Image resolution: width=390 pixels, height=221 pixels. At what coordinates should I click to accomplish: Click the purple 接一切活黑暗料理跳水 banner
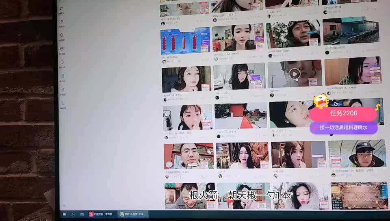pyautogui.click(x=343, y=128)
